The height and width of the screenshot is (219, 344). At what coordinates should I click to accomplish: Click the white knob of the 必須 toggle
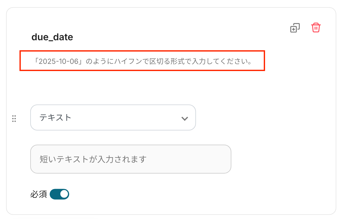(64, 194)
